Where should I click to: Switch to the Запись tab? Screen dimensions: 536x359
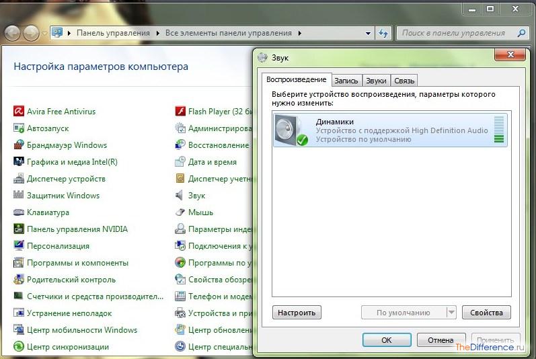click(x=346, y=81)
